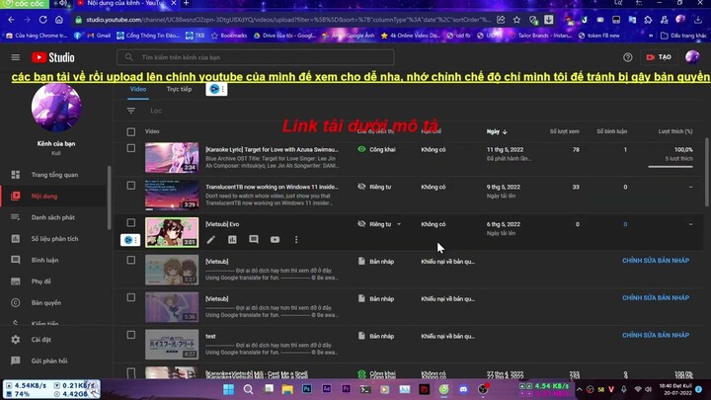Open more options dots for Evo video
711x400 pixels.
tap(296, 239)
